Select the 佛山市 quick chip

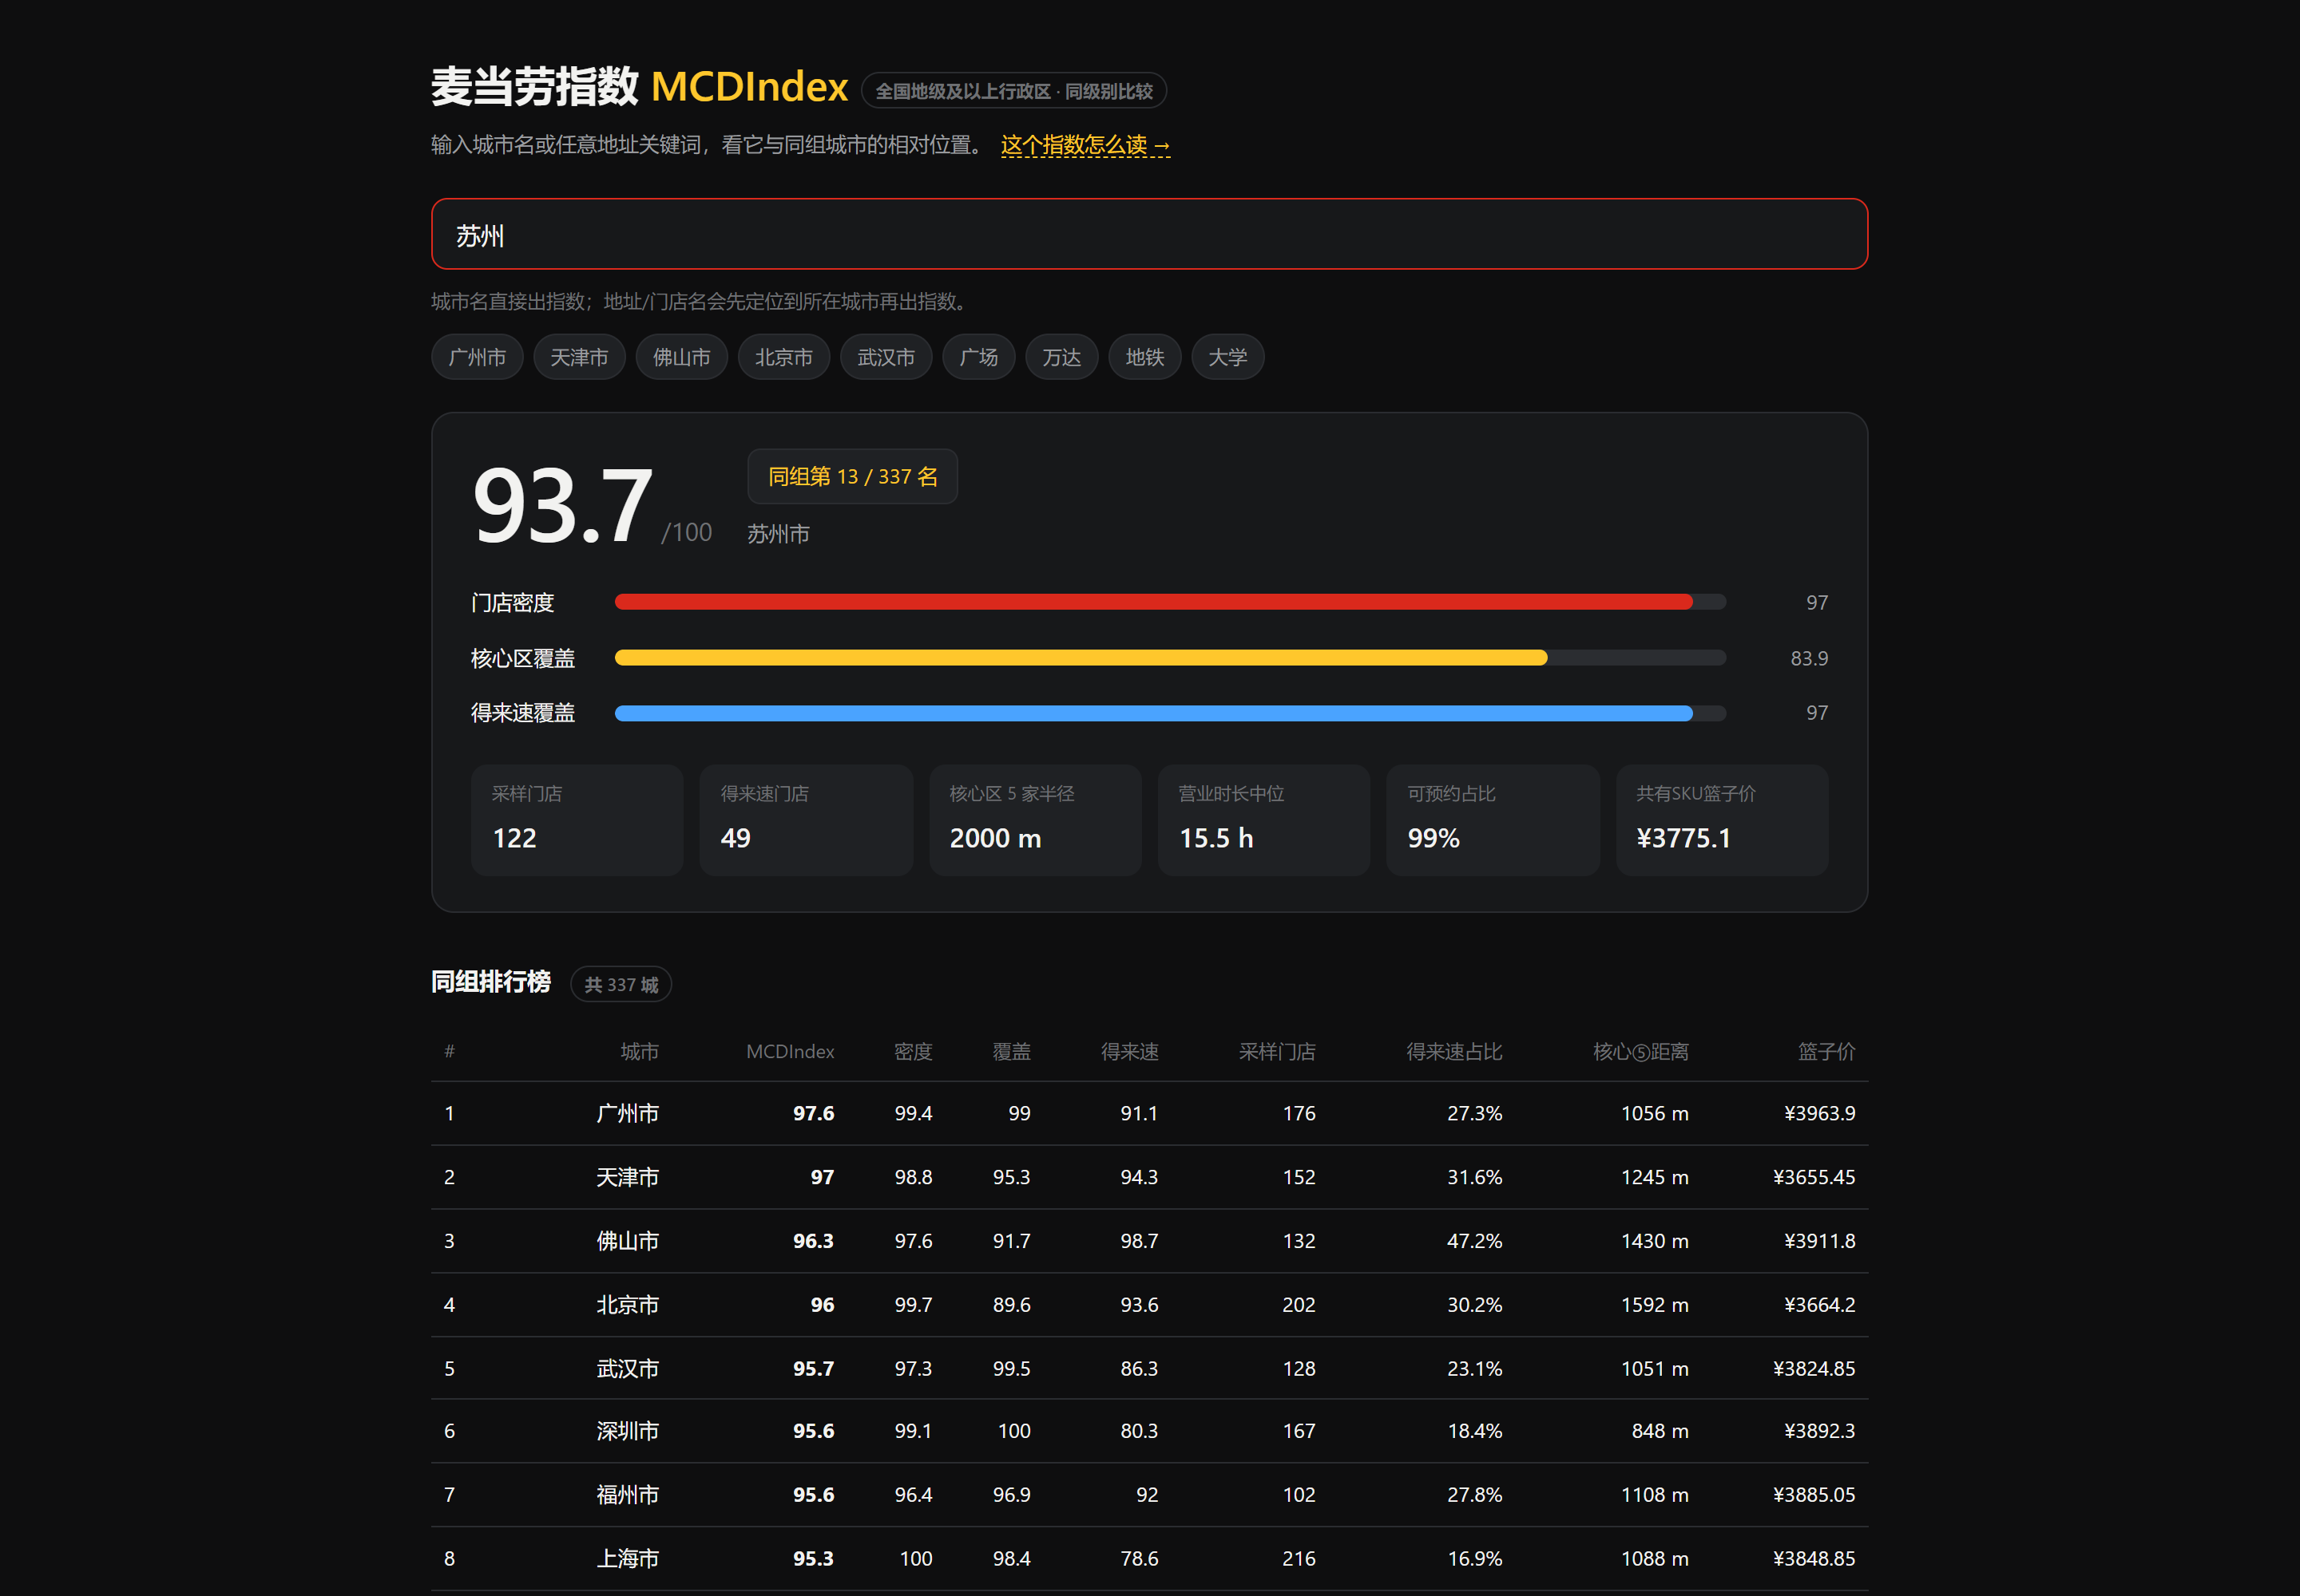[681, 357]
